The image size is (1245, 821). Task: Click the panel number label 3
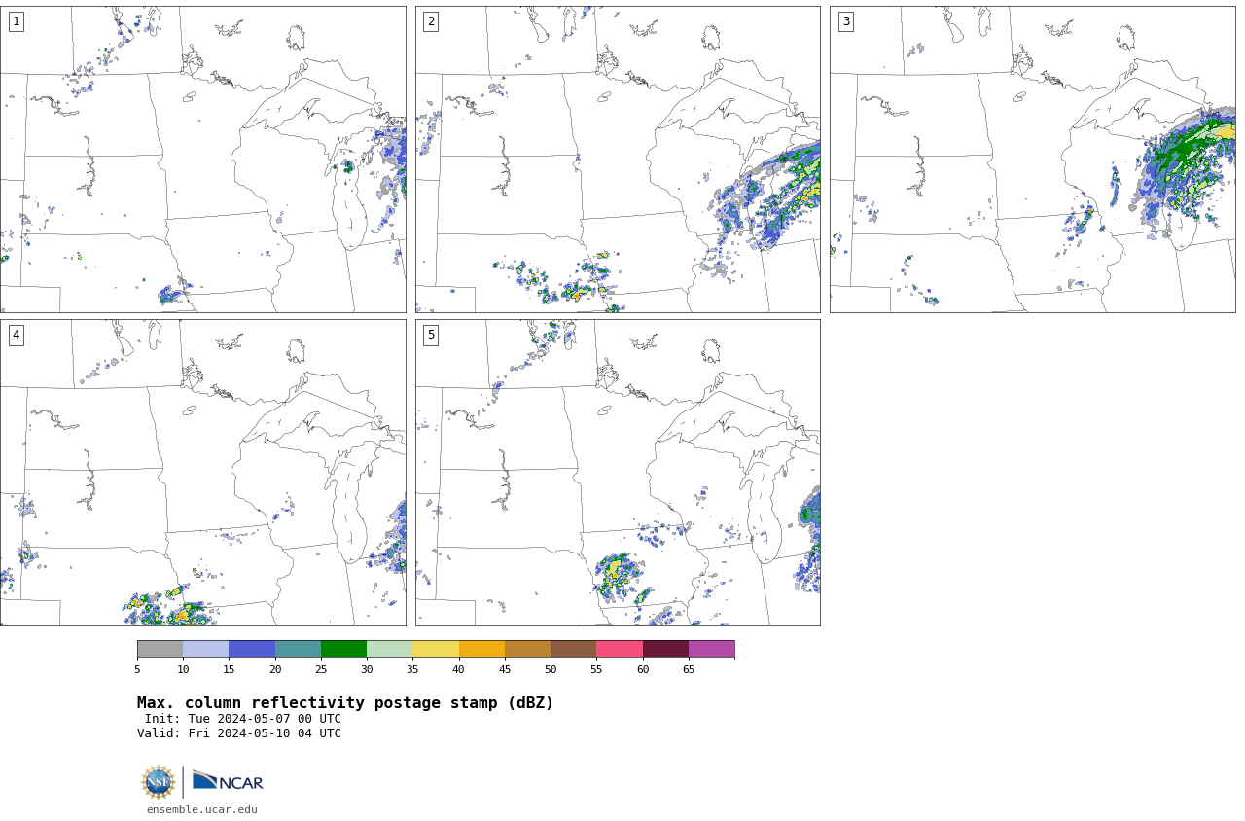point(845,21)
